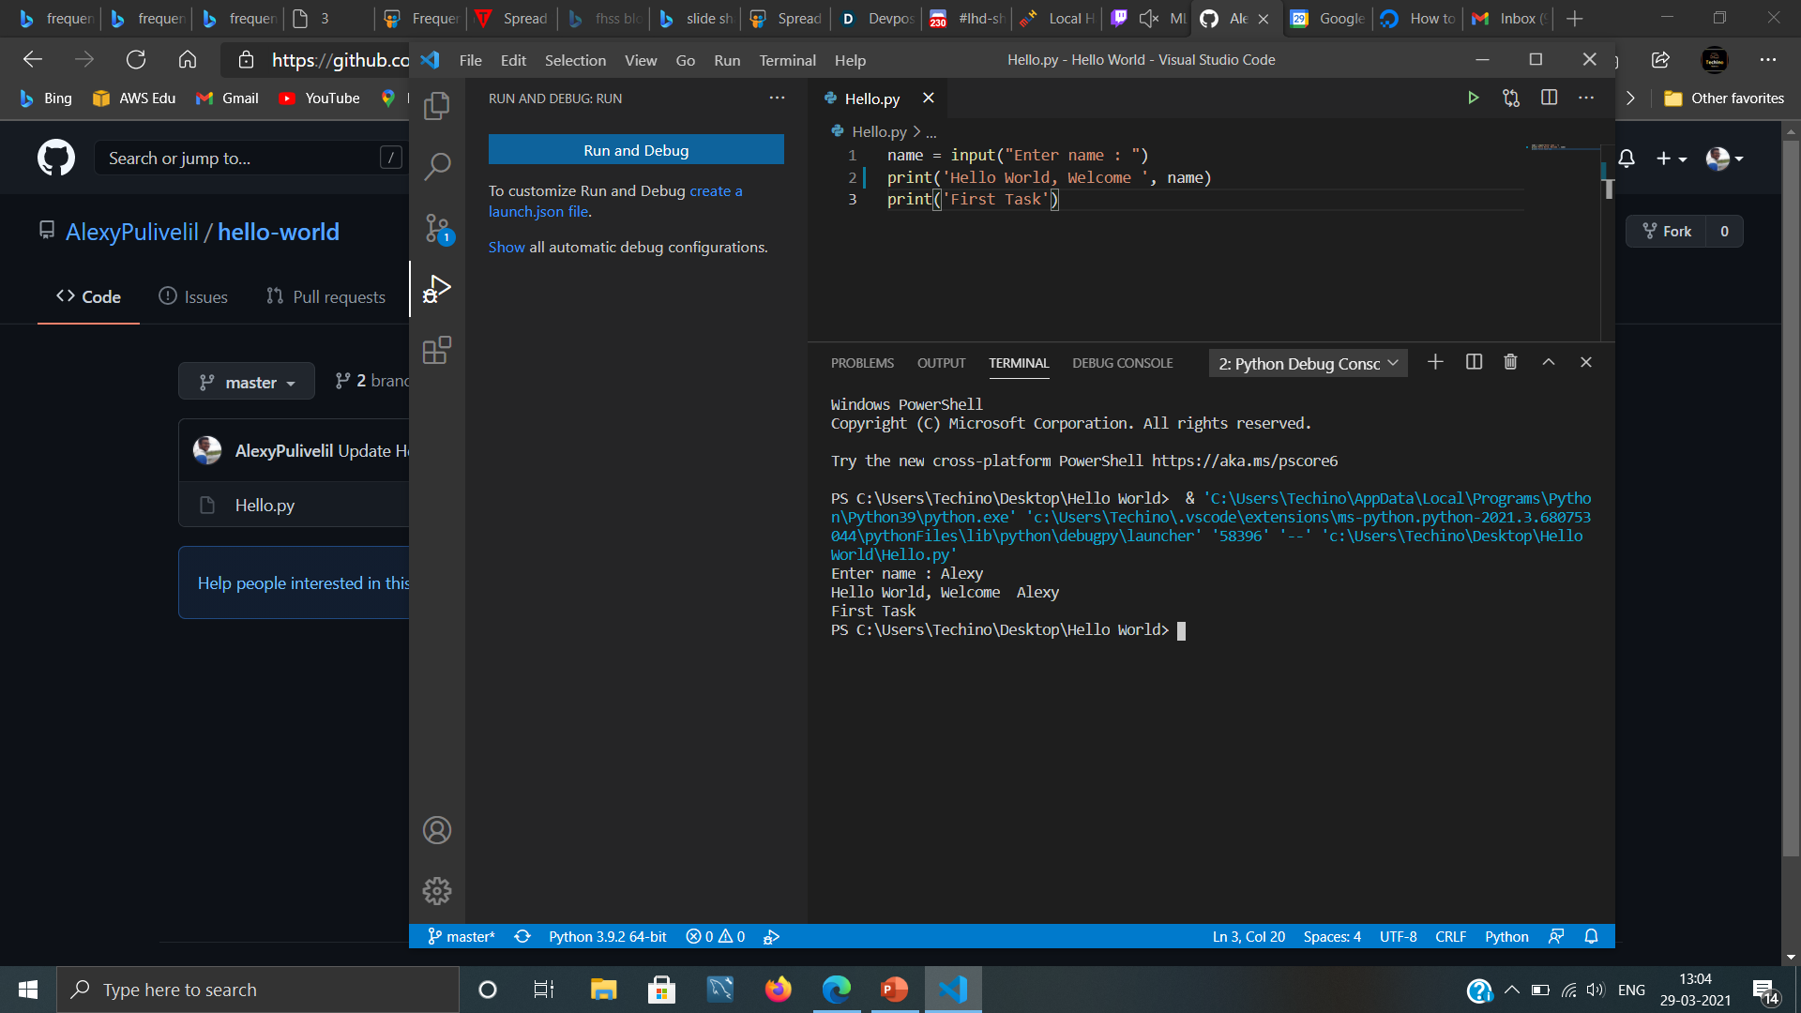Open the create a launch.json file link
The image size is (1801, 1013).
point(615,201)
